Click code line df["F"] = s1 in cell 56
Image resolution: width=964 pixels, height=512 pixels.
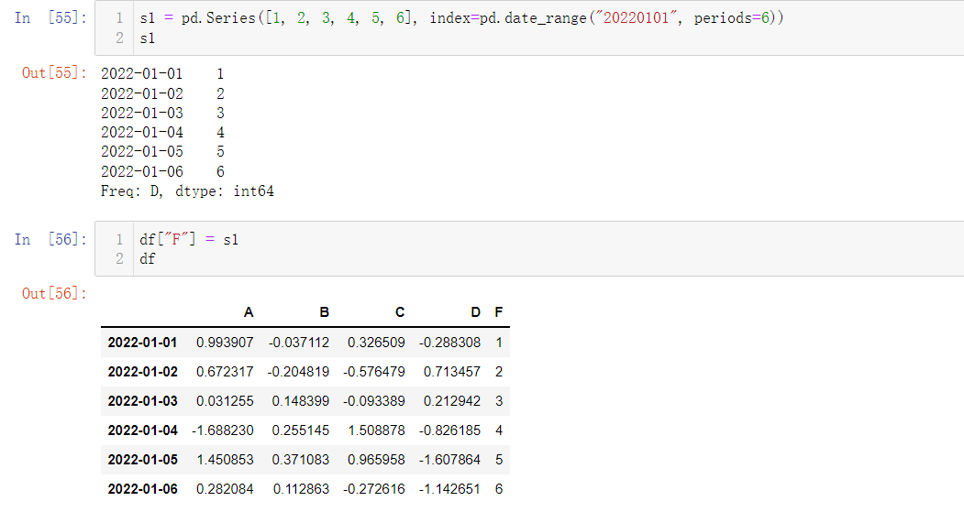(189, 239)
